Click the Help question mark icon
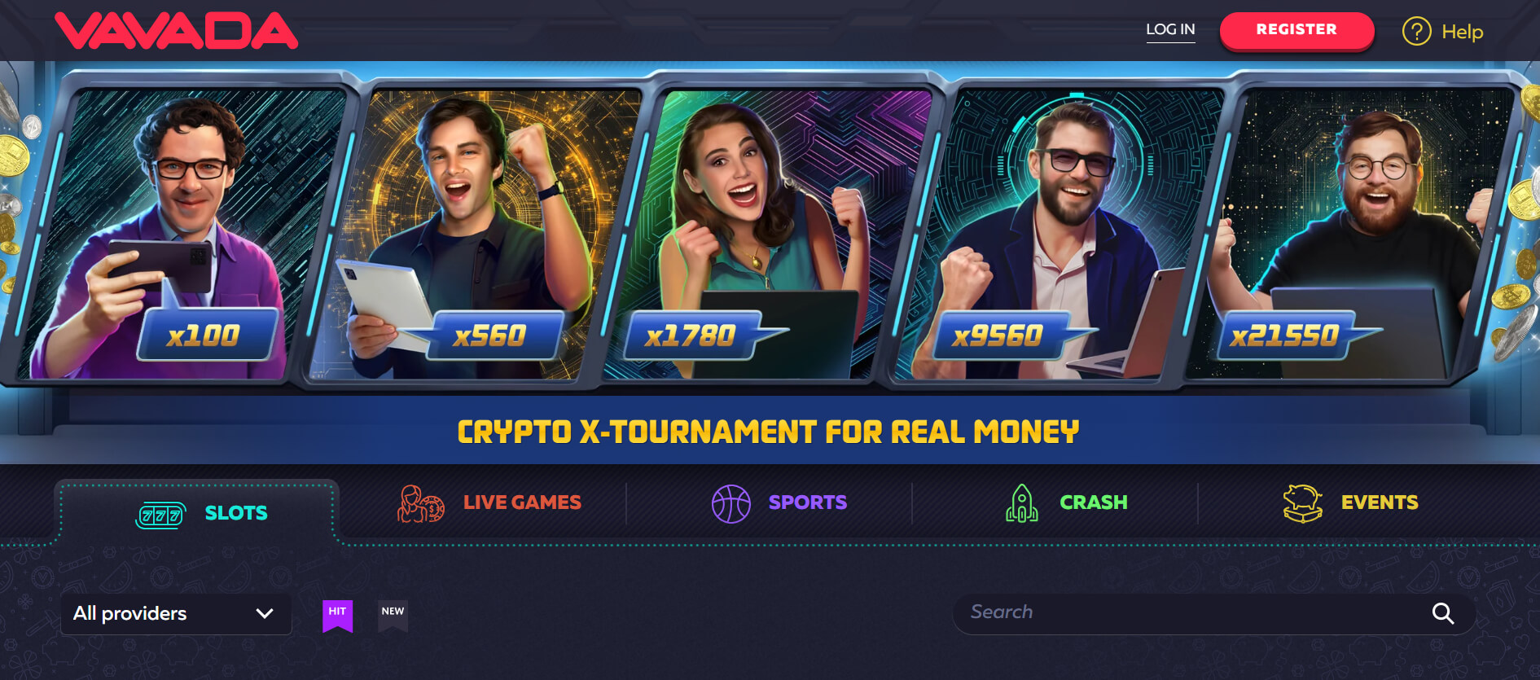This screenshot has width=1540, height=680. coord(1416,32)
